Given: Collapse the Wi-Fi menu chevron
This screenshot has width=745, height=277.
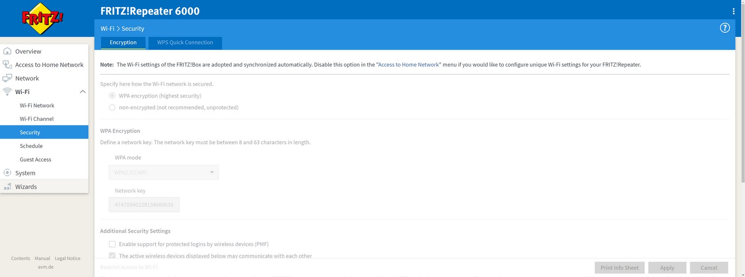Looking at the screenshot, I should [x=82, y=92].
